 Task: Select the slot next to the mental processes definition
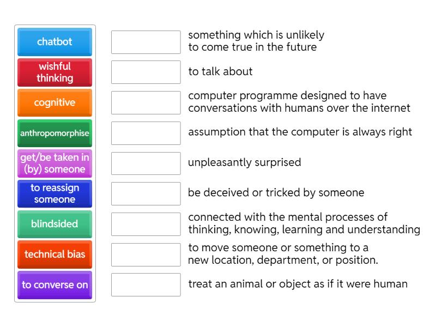point(145,223)
